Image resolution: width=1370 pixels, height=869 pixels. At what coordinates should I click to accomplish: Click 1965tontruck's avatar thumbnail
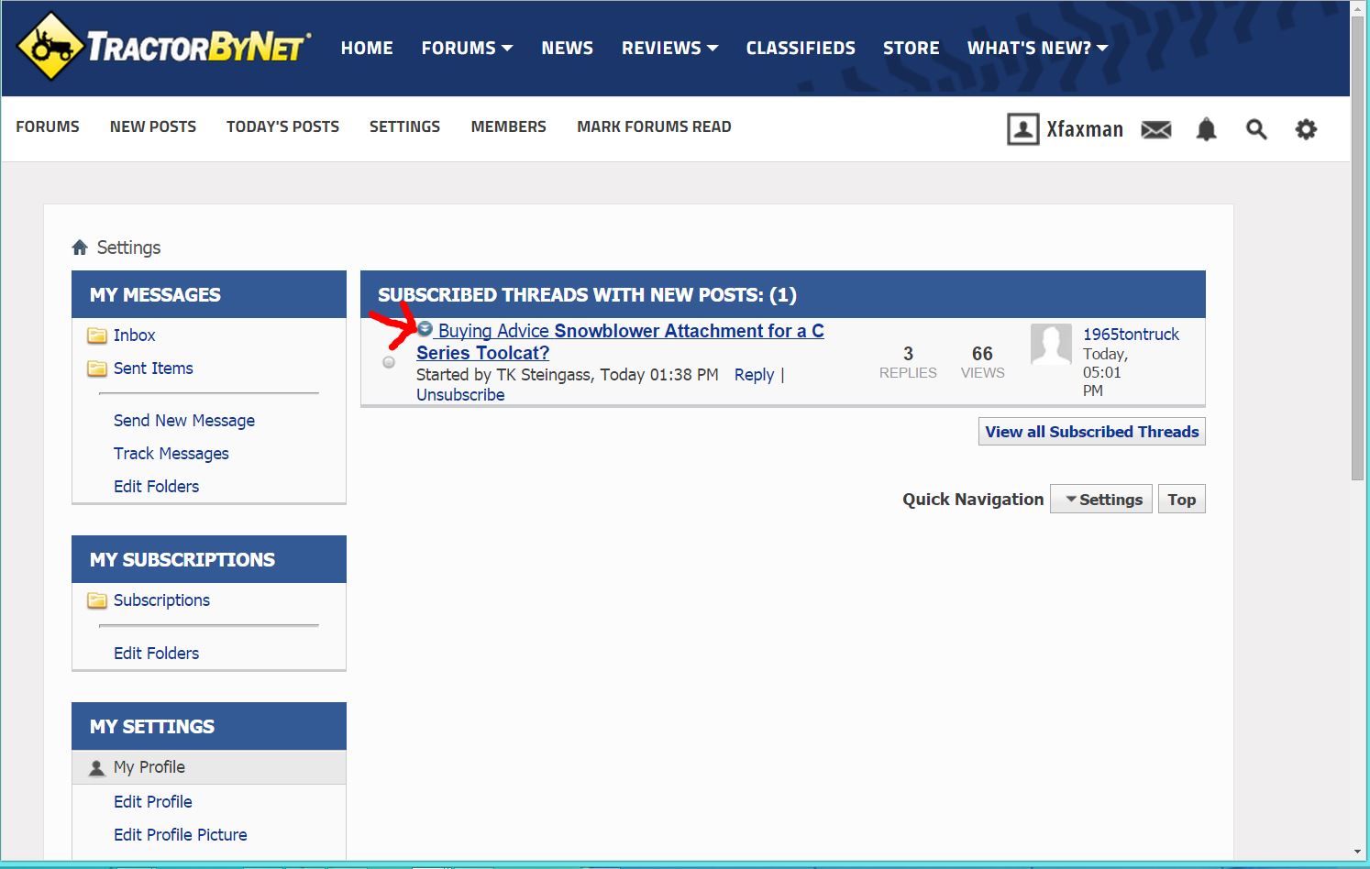click(1051, 345)
